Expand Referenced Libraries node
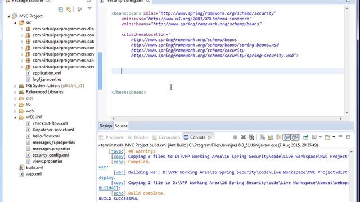The width and height of the screenshot is (360, 202). point(15,92)
